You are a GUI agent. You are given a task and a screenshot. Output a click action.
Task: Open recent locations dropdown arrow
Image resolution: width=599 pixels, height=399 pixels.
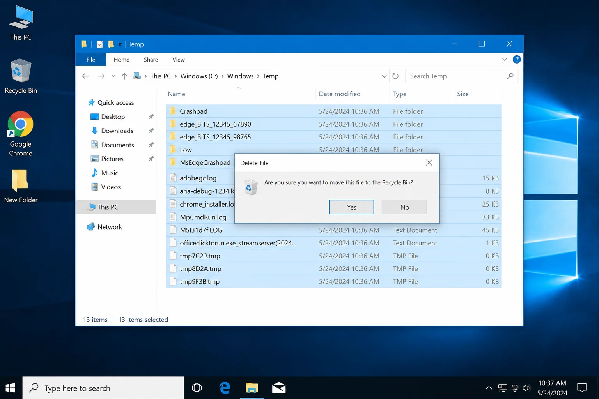click(113, 76)
